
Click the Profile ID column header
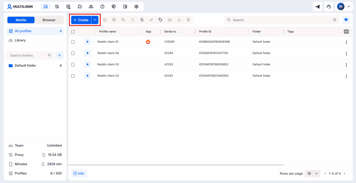(205, 32)
